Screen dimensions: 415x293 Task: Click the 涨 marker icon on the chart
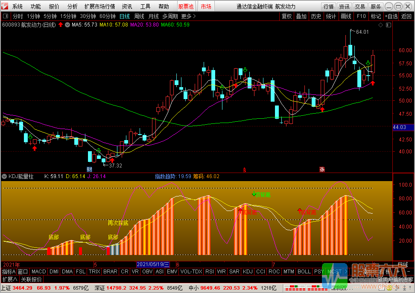pos(322,170)
